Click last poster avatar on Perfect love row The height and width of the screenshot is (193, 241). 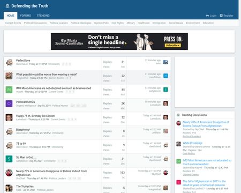pyautogui.click(x=165, y=62)
